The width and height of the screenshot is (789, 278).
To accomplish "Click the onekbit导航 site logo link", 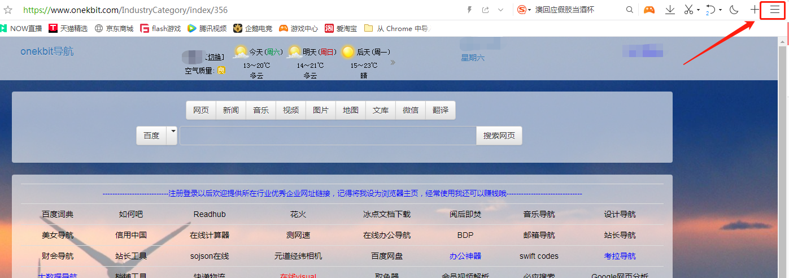I will pos(47,51).
